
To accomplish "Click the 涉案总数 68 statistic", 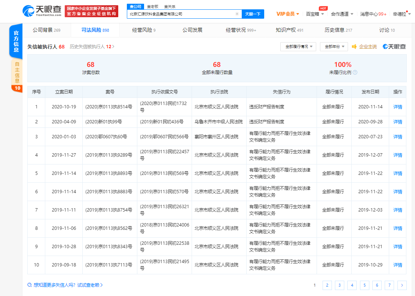I will [91, 68].
